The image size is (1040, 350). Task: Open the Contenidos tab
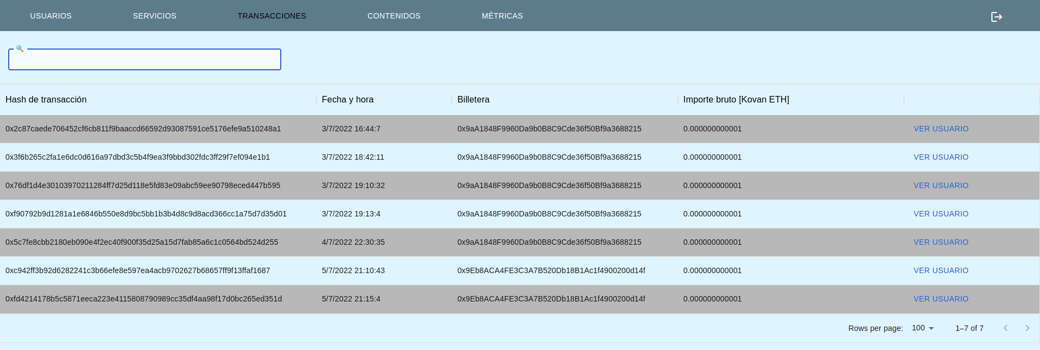point(394,16)
